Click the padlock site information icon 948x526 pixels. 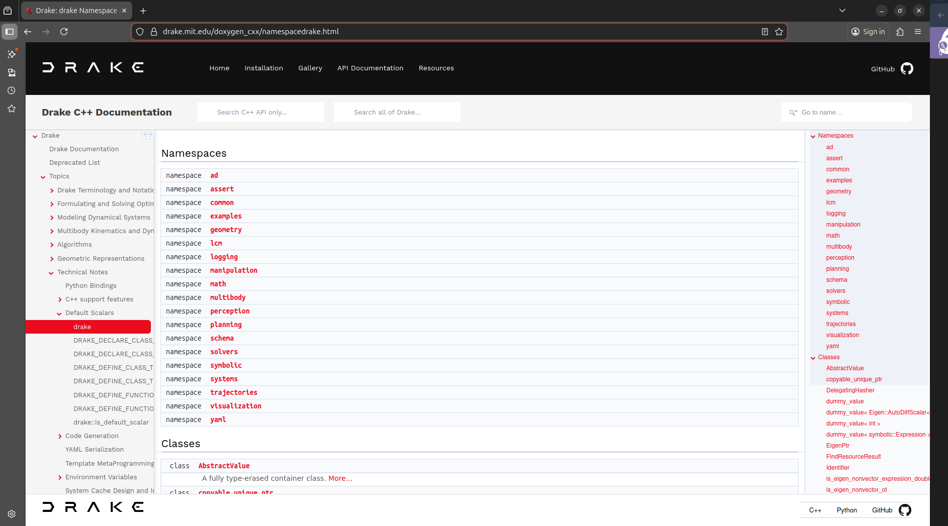[x=154, y=32]
